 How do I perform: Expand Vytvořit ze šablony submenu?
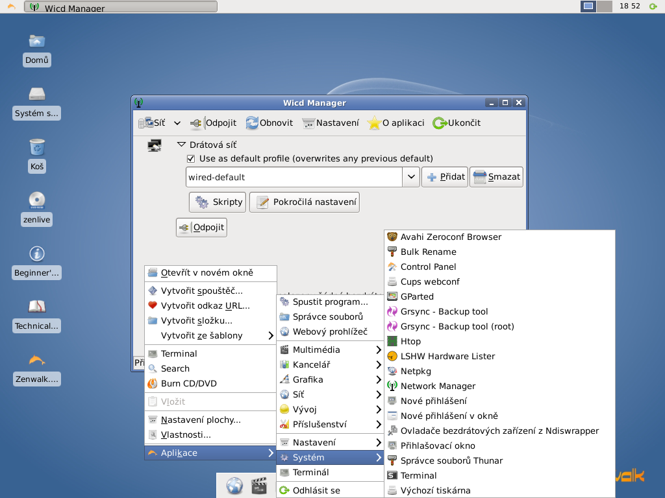(x=211, y=335)
